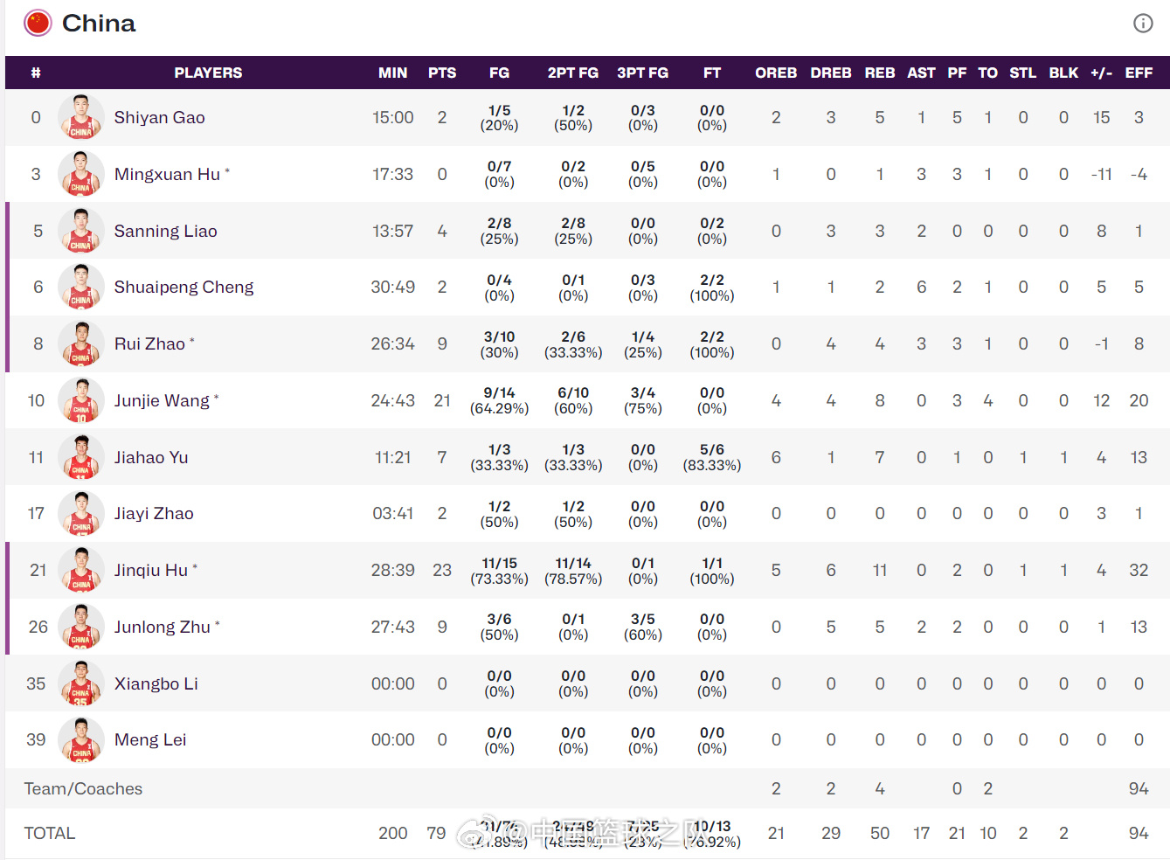Open Rui Zhao's player photo
Screen dimensions: 1170x860
[80, 343]
